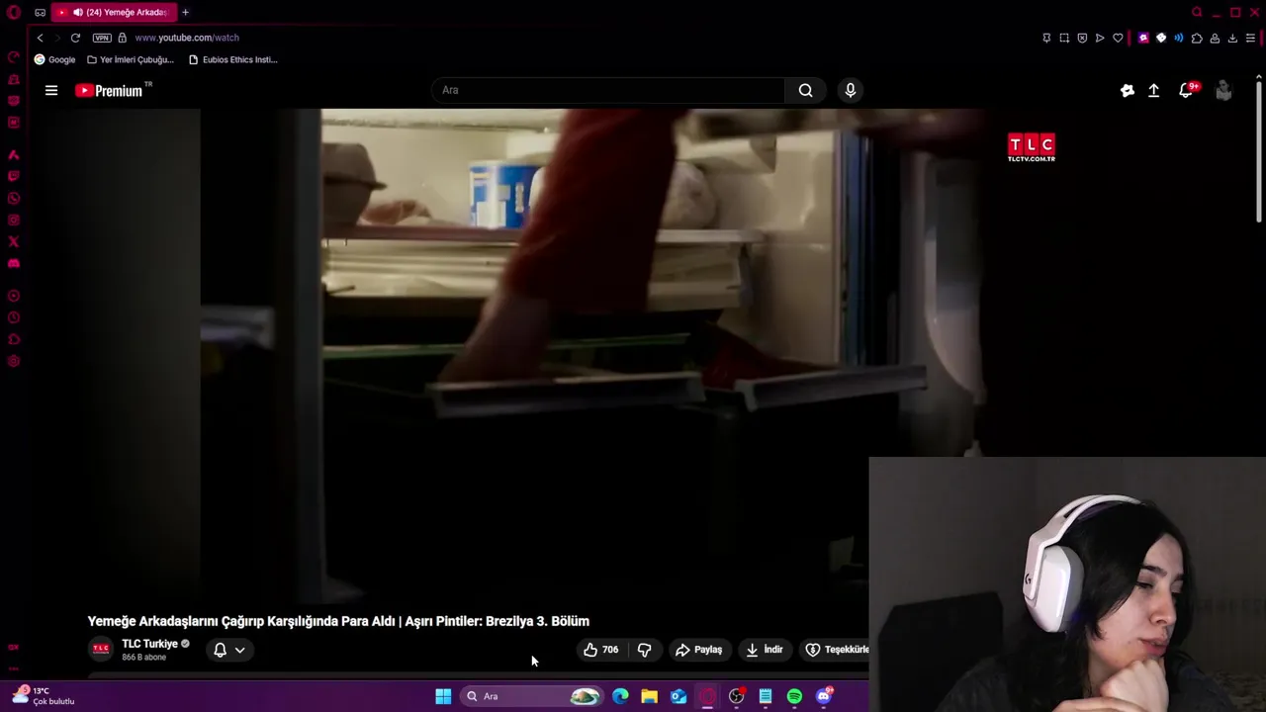Launch Microsoft Edge from taskbar
This screenshot has width=1266, height=712.
(620, 696)
